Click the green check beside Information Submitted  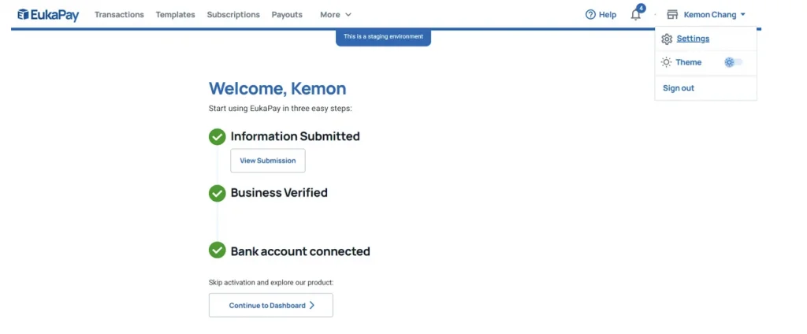(x=218, y=137)
